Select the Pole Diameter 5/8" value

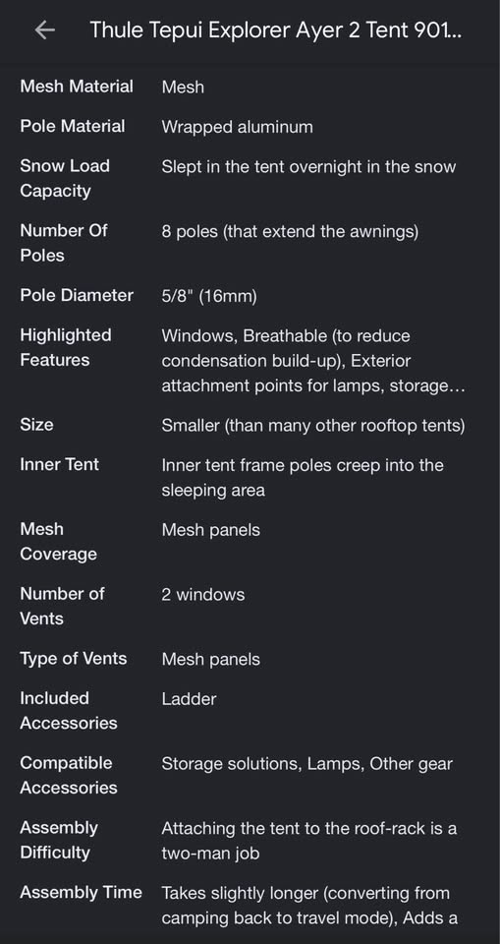click(x=209, y=297)
